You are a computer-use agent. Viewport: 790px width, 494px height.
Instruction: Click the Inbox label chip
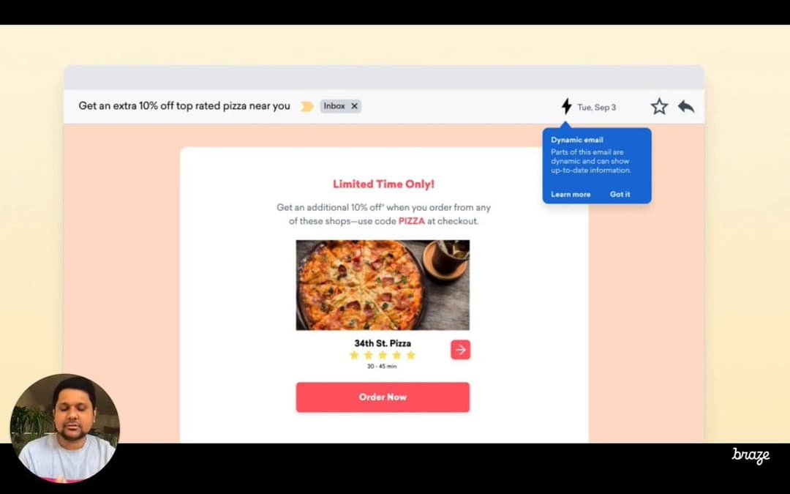tap(341, 106)
